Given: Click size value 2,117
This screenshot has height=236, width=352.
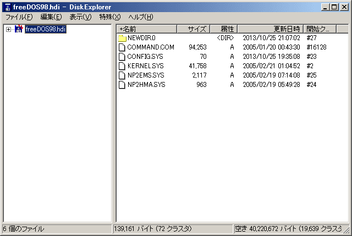Looking at the screenshot, I should click(x=199, y=75).
